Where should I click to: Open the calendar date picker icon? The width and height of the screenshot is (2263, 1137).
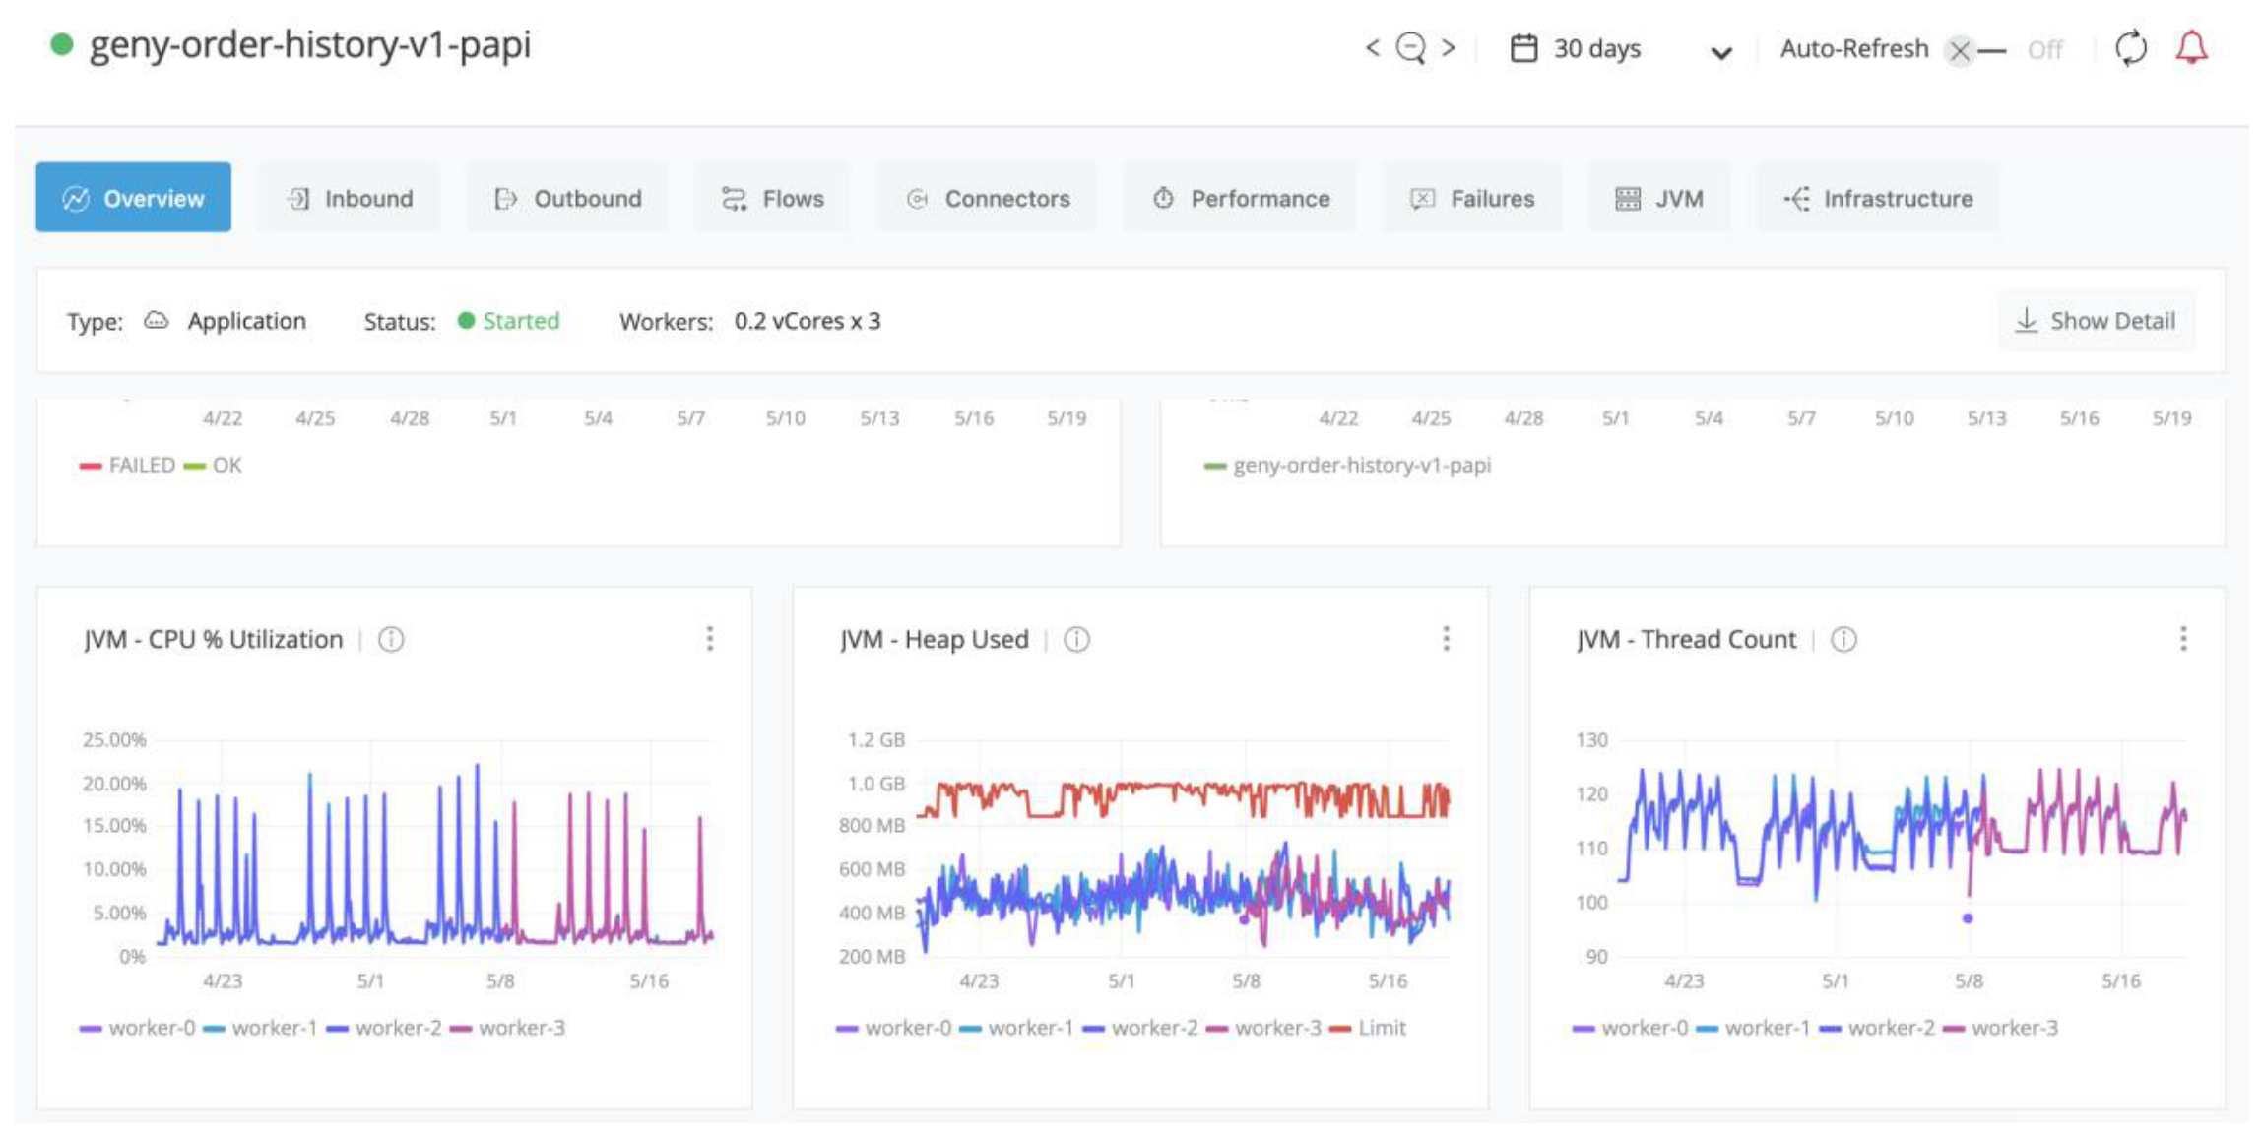1523,48
